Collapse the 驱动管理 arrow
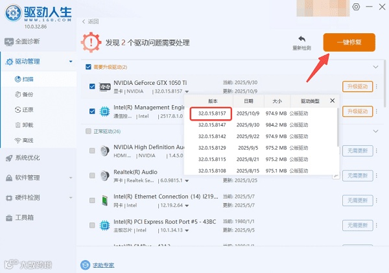This screenshot has height=273, width=389. click(x=71, y=62)
